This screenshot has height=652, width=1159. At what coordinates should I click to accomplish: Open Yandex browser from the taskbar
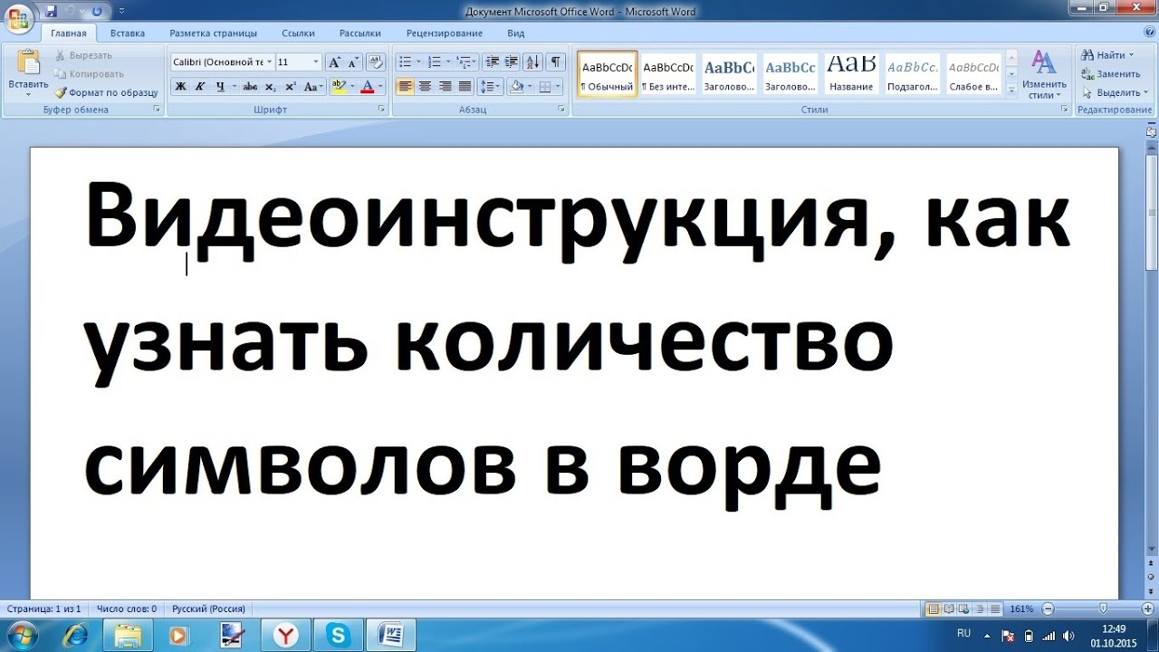coord(285,636)
